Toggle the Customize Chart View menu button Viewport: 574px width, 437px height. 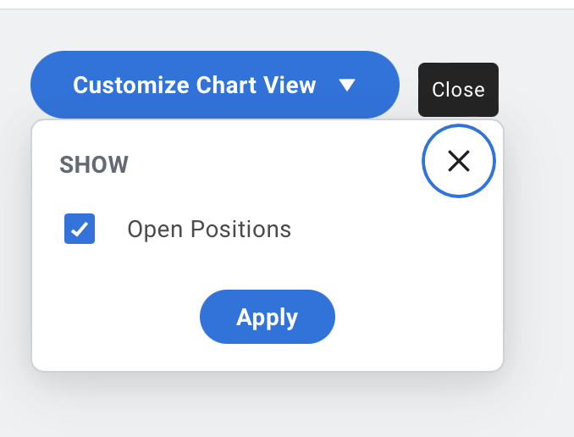pyautogui.click(x=215, y=85)
